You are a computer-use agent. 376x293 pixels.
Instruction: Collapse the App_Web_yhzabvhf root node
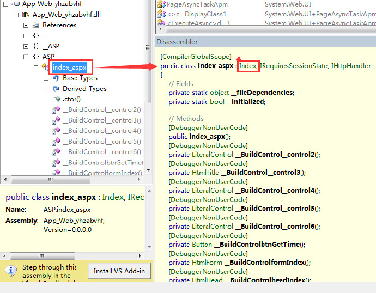coord(5,4)
